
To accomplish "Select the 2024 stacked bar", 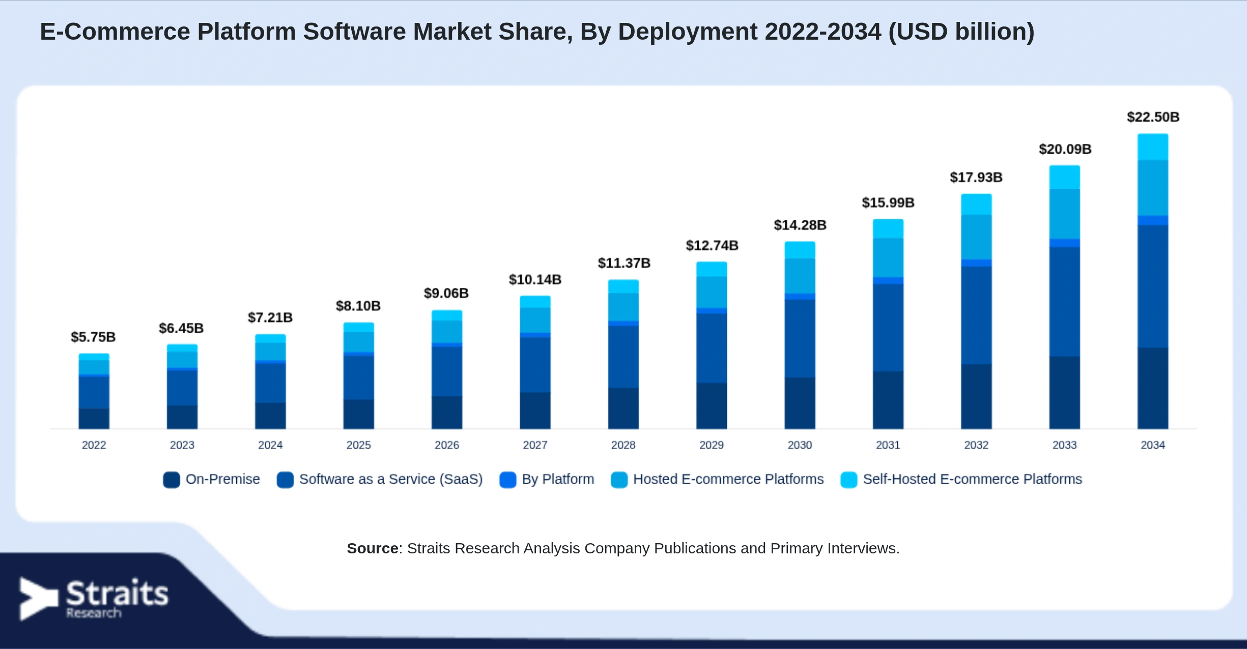I will [270, 381].
